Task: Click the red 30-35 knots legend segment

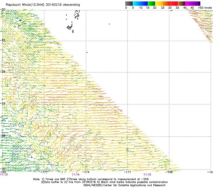Action: pos(174,3)
